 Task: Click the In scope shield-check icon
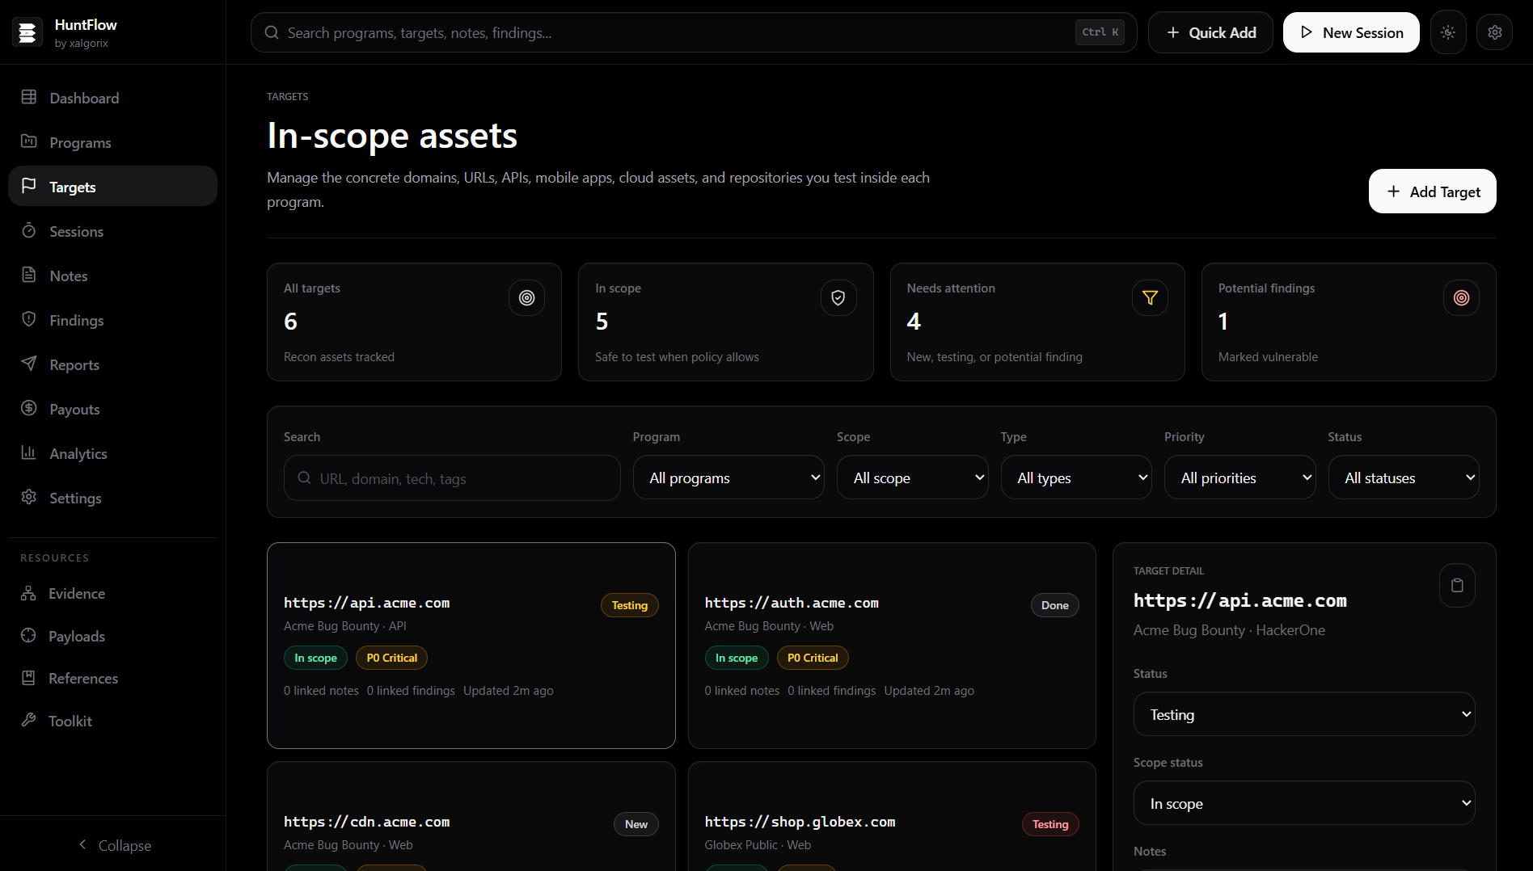[838, 298]
